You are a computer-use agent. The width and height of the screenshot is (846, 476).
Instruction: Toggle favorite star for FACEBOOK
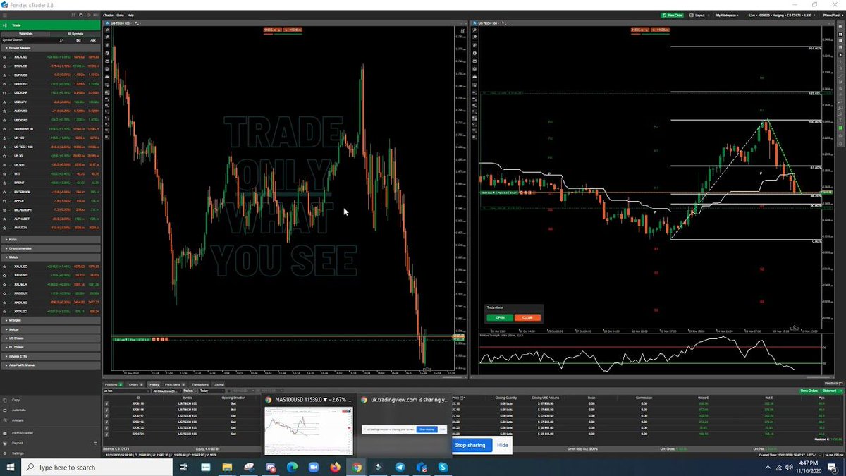coord(4,191)
